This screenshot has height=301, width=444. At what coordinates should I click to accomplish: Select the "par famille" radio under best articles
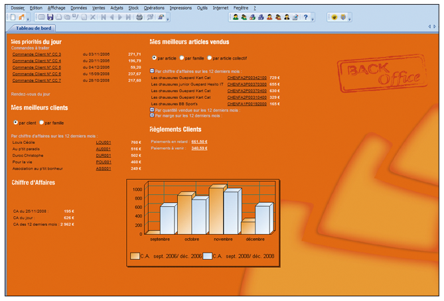tap(182, 58)
